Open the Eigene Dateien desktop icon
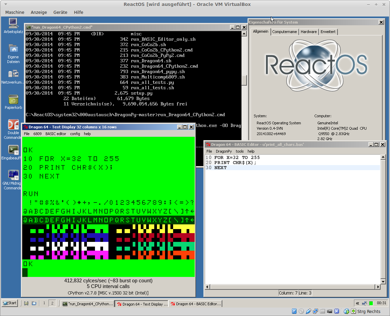390x316 pixels. coord(13,54)
